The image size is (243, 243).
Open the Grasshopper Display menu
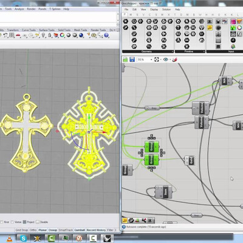[x=154, y=9]
